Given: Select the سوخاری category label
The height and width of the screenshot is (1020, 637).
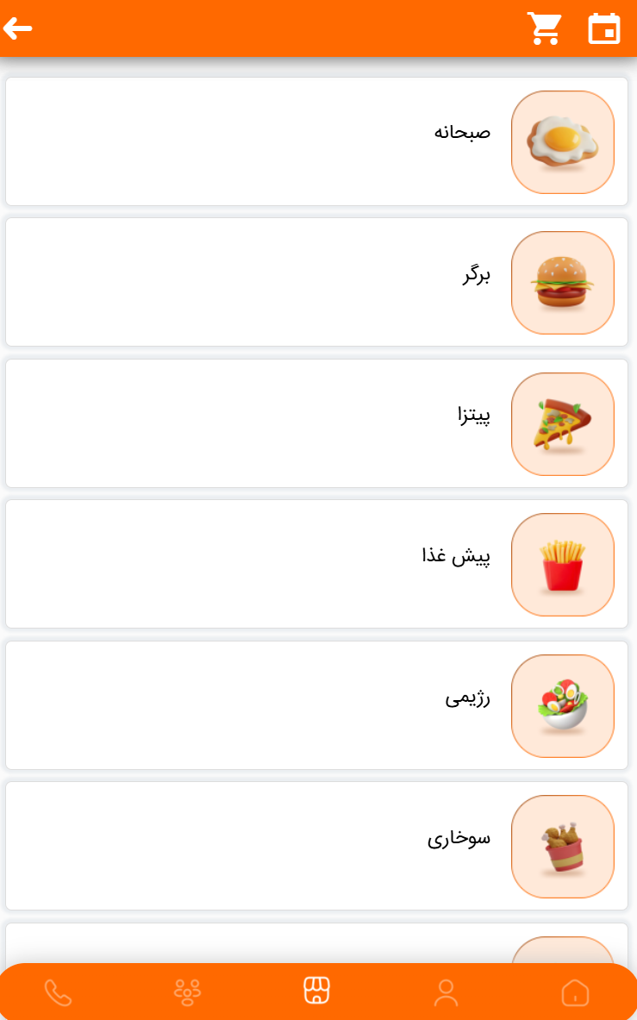Looking at the screenshot, I should point(459,837).
